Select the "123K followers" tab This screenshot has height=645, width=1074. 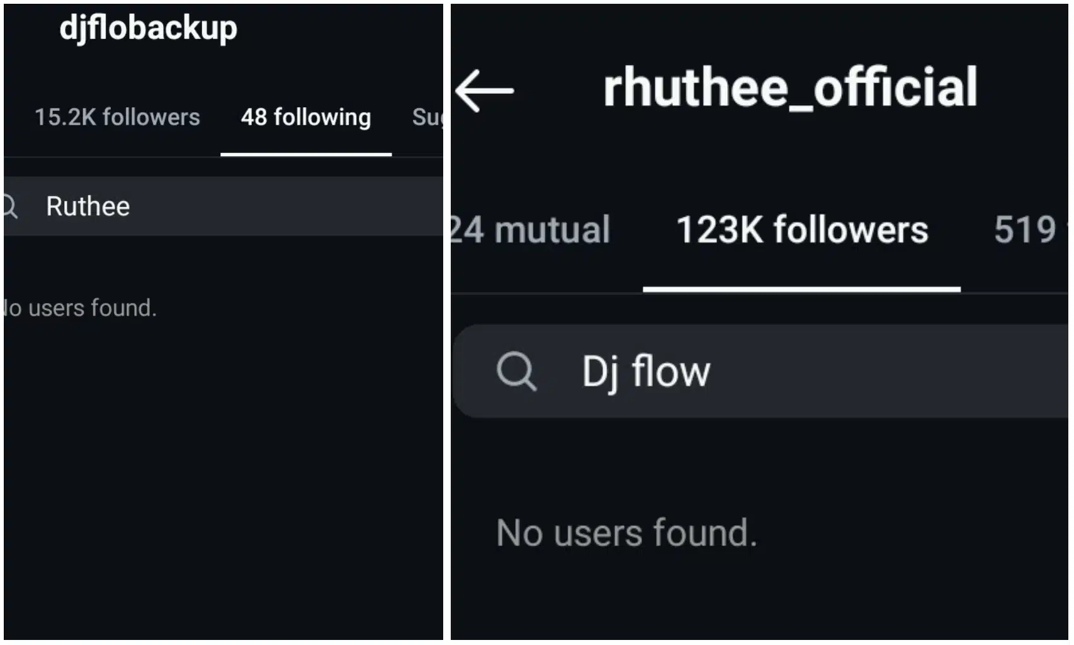[x=801, y=229]
